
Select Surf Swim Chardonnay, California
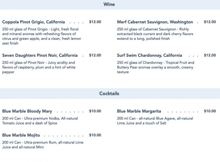(x=150, y=55)
